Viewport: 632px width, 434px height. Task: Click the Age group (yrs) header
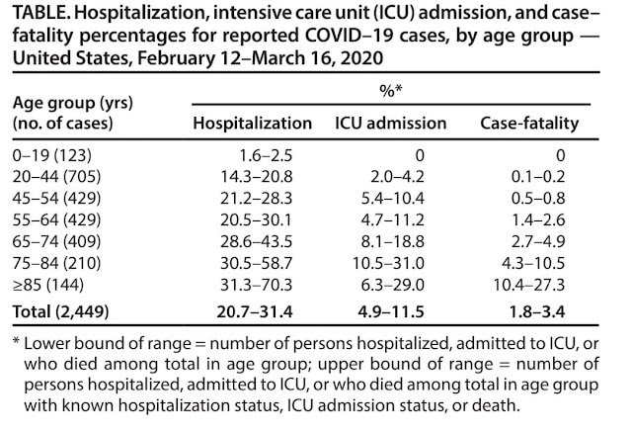point(72,103)
